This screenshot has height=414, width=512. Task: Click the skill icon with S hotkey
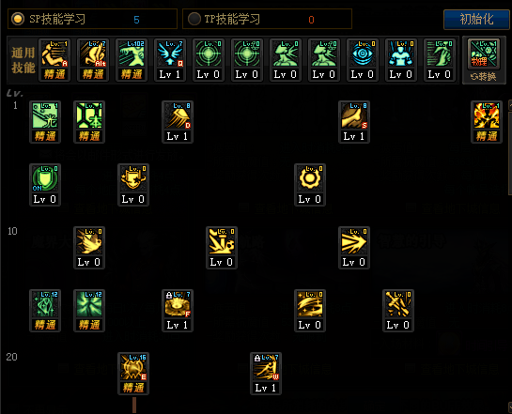click(354, 122)
